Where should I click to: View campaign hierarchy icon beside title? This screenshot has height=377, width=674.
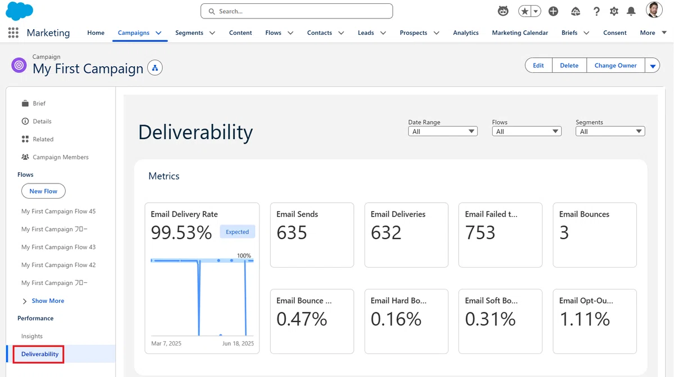[155, 68]
